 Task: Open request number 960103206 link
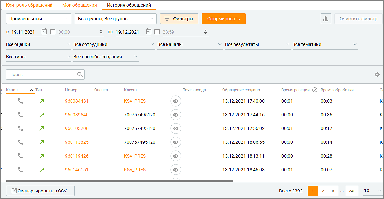[x=77, y=128]
